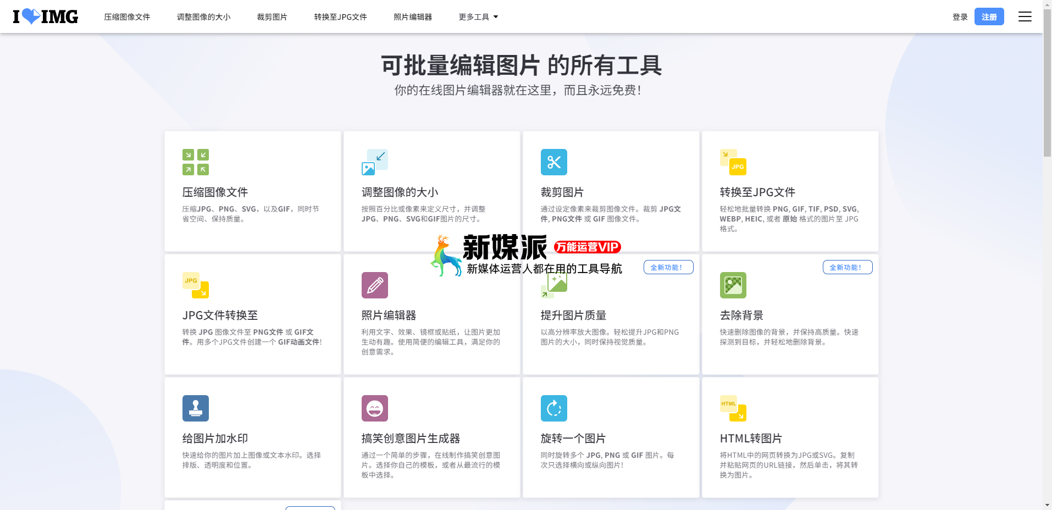Click the green compress image icon

pos(196,162)
